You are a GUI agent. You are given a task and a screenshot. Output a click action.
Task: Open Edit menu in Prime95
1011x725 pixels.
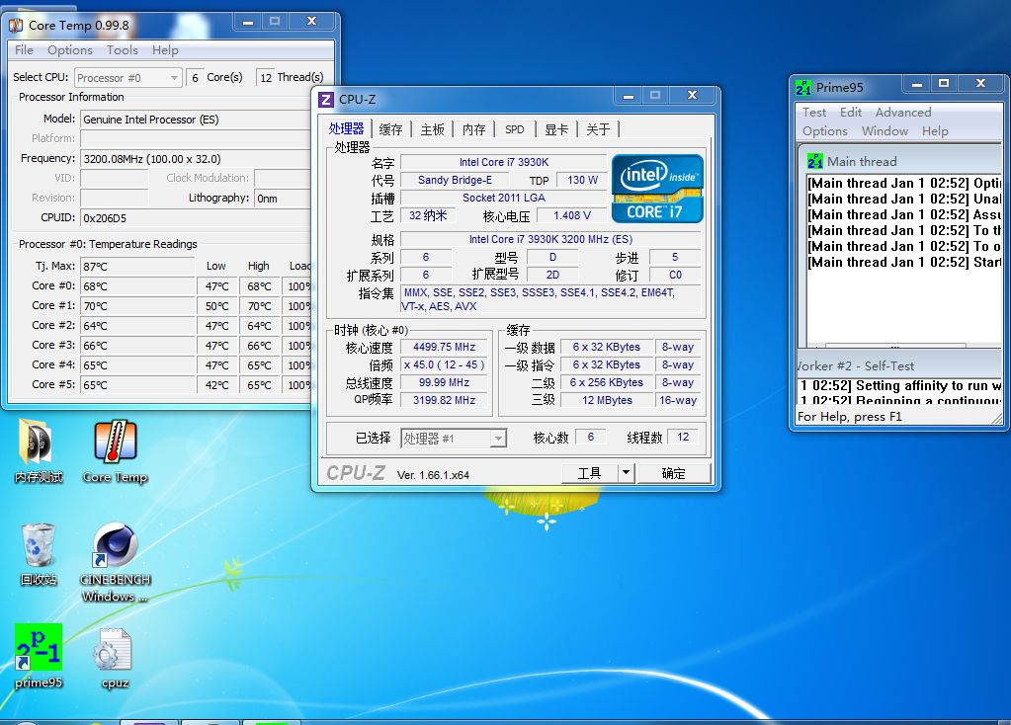click(851, 113)
